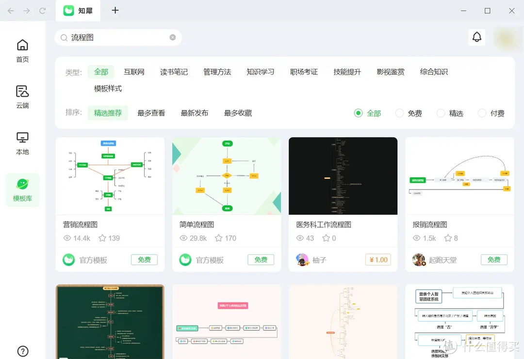Click the ¥1.00 price button

(378, 260)
